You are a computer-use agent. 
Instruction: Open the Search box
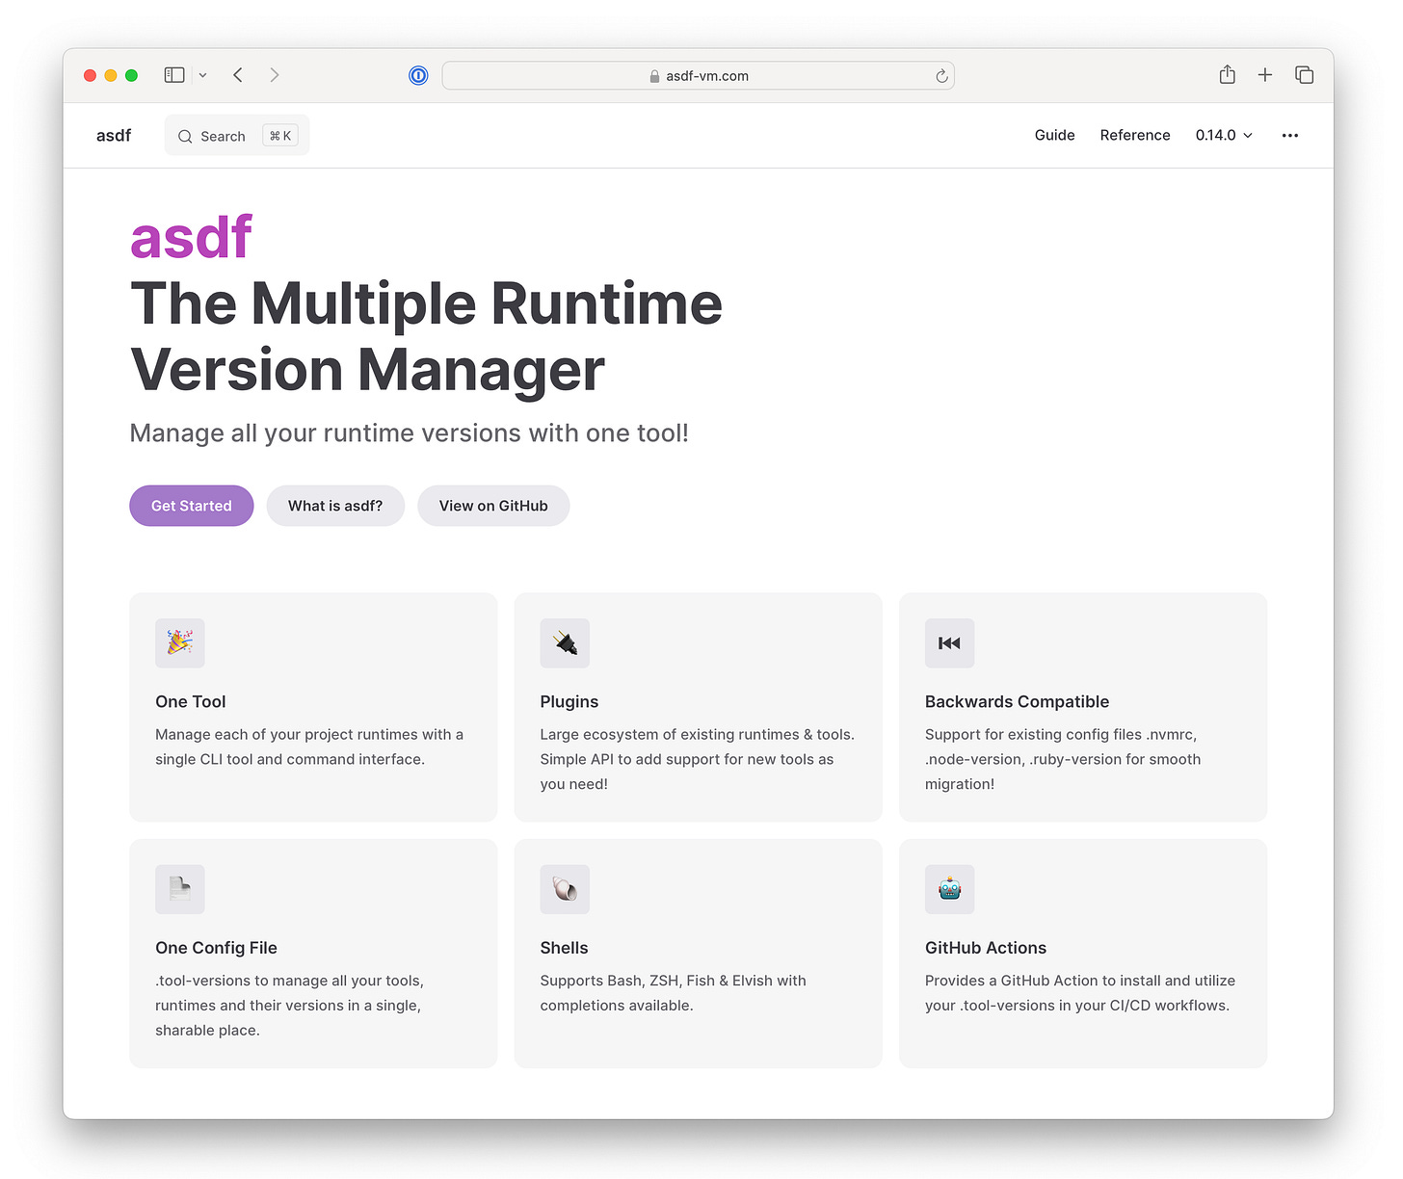(x=237, y=136)
